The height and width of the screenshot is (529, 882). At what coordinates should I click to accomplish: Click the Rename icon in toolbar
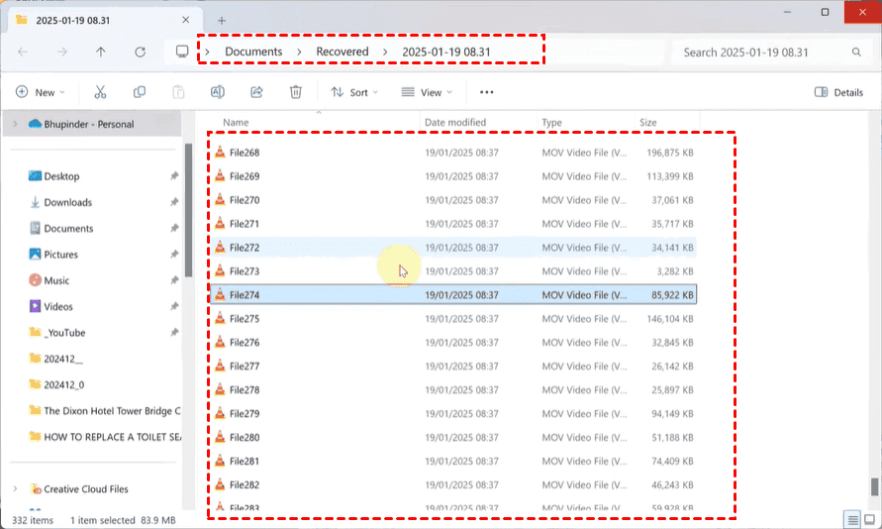click(217, 92)
